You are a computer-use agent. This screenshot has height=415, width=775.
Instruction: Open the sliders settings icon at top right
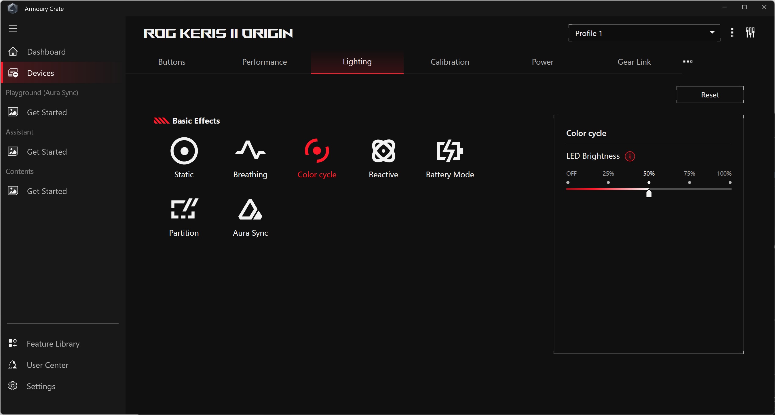click(x=750, y=32)
